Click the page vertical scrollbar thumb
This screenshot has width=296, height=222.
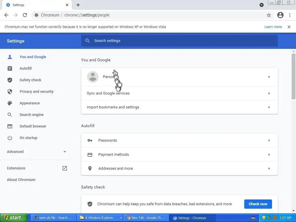(294, 76)
